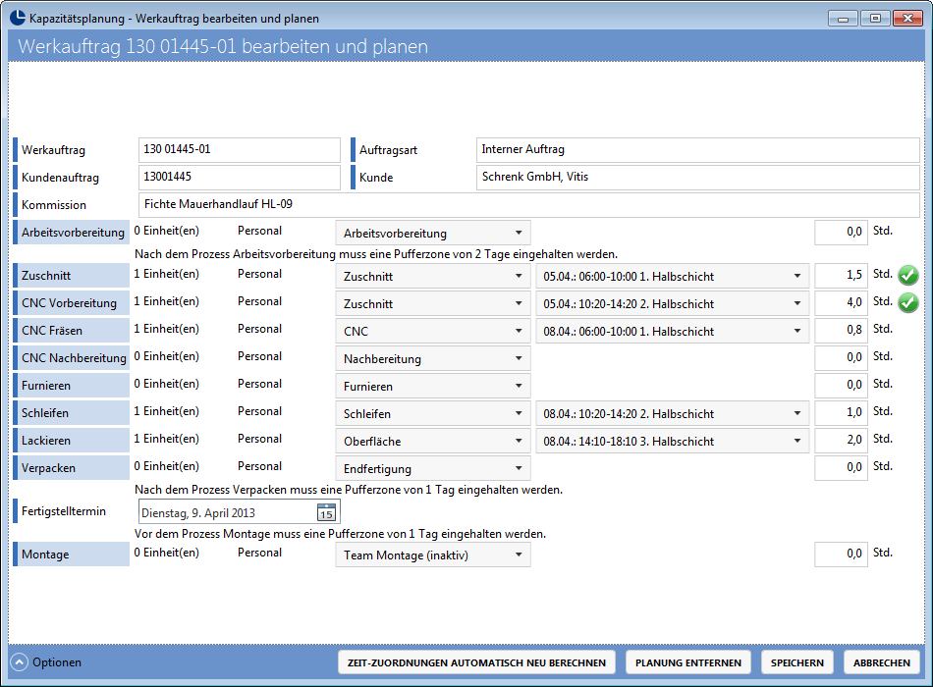Click the buffer note after Arbeitsvorbereitung (2 Tage)
Screen dimensions: 933x687
coord(376,254)
